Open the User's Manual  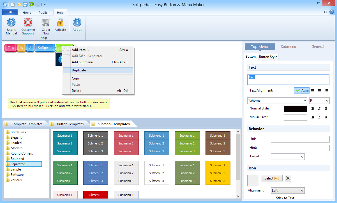tap(11, 26)
